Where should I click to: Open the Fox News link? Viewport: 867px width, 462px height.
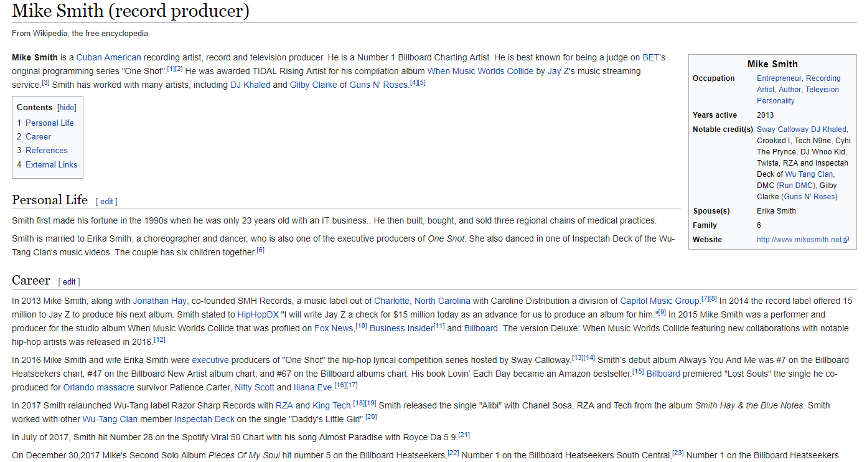coord(334,328)
